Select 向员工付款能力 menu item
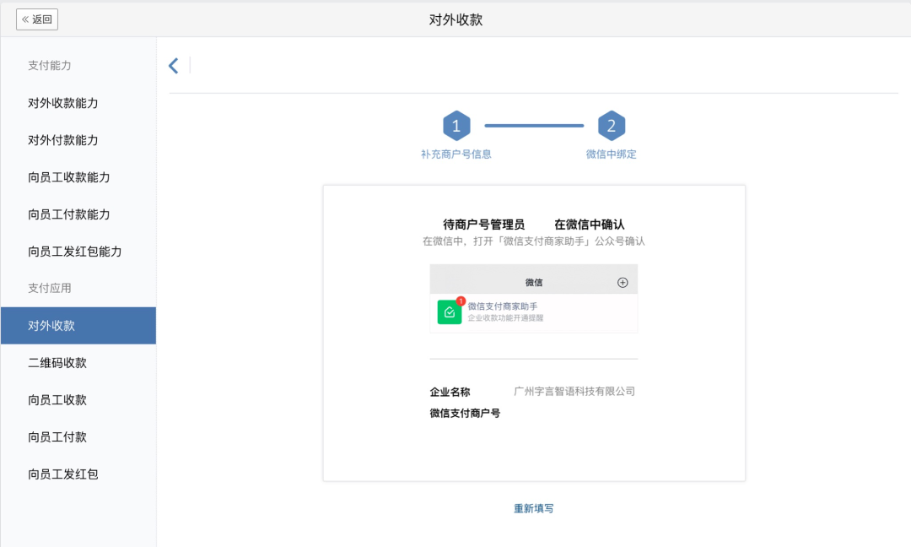Screen dimensions: 911x547 tap(69, 214)
